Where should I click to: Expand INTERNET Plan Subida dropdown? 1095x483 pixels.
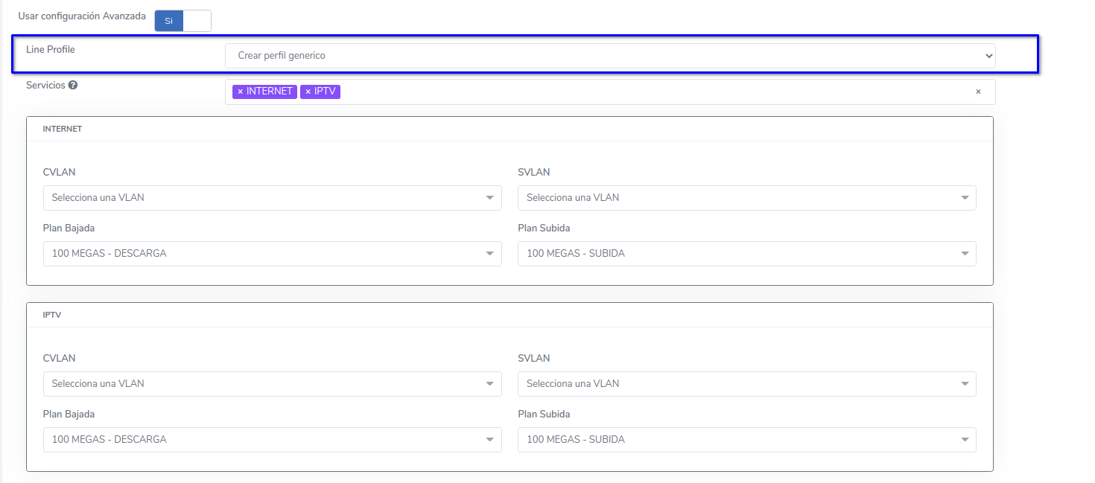coord(746,254)
